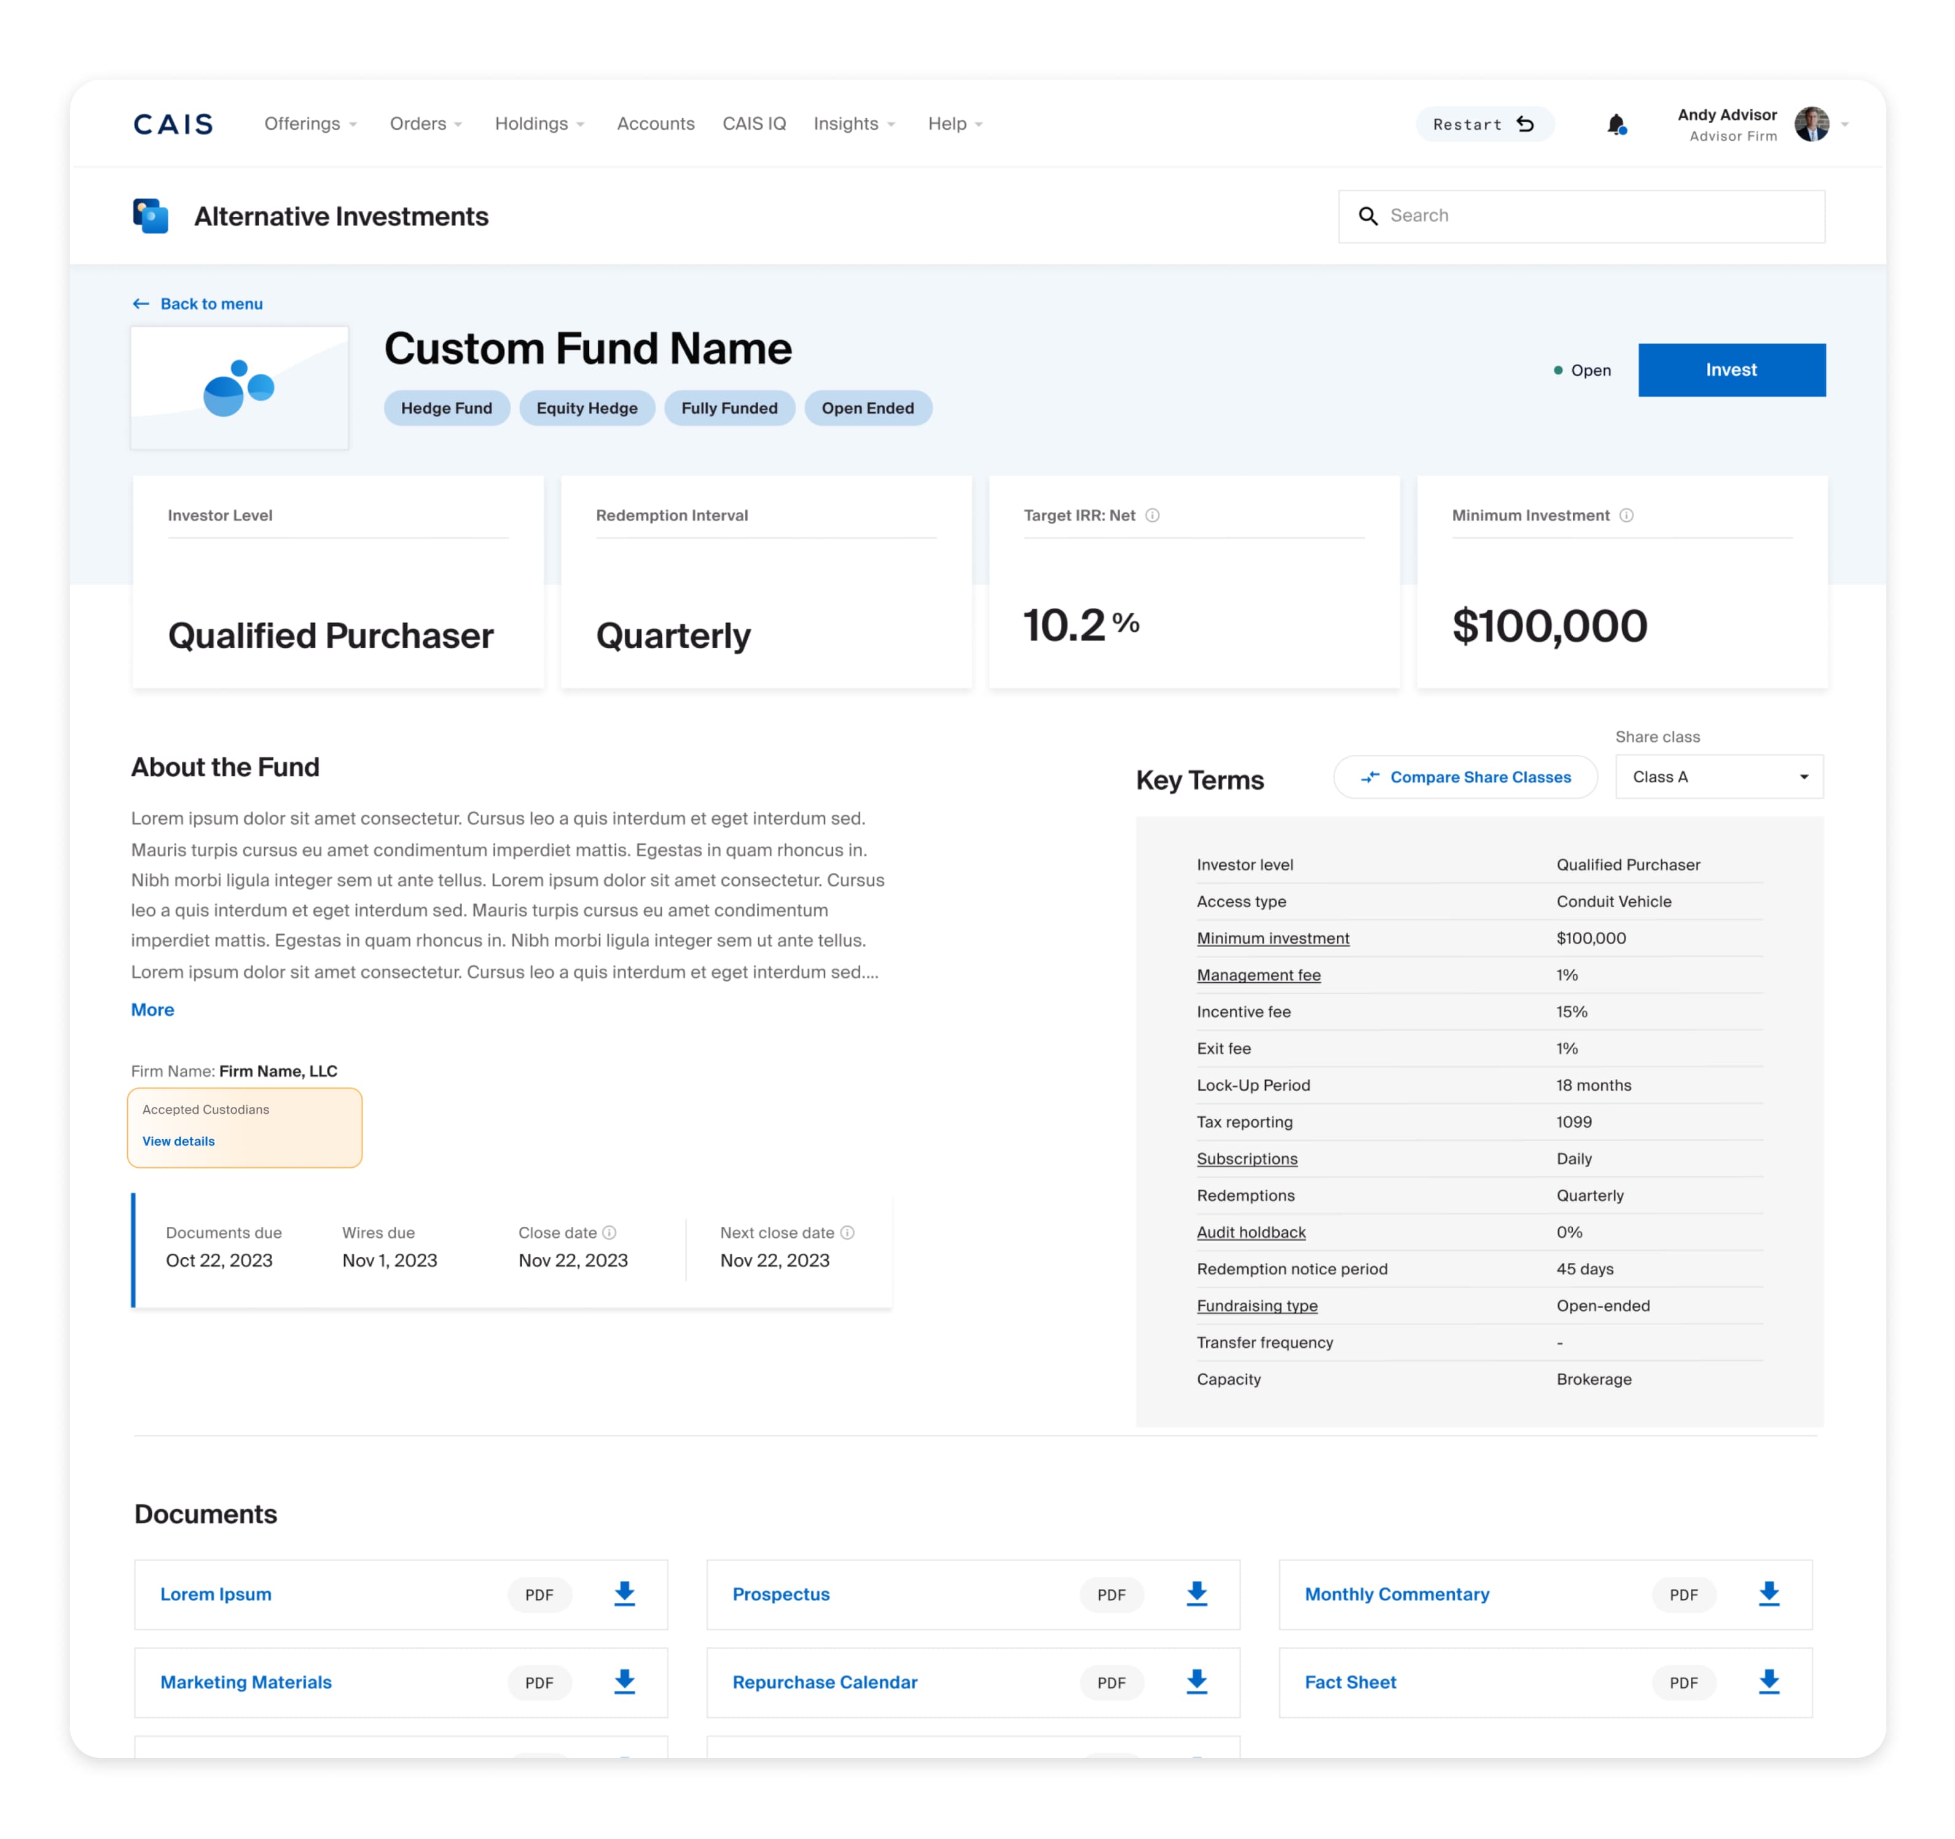The width and height of the screenshot is (1955, 1839).
Task: Click the Next close date info icon
Action: point(848,1233)
